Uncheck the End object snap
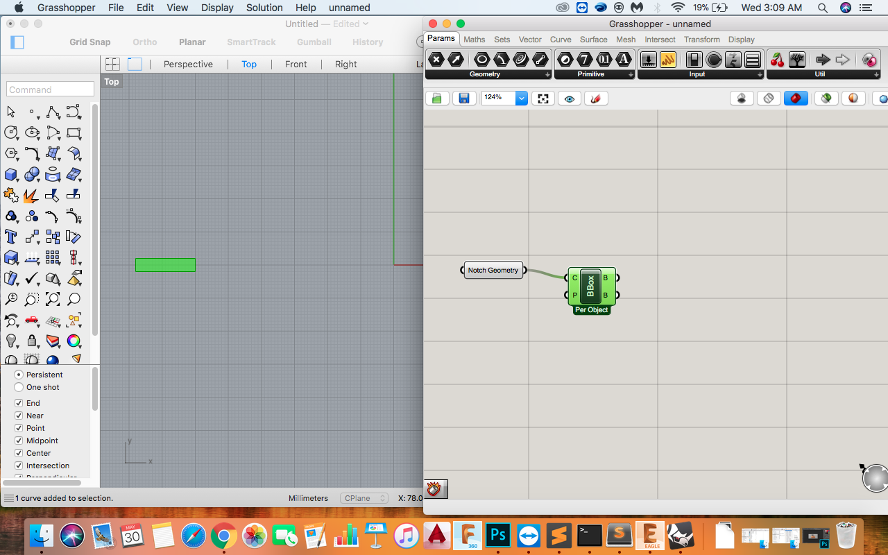This screenshot has width=888, height=555. point(19,403)
